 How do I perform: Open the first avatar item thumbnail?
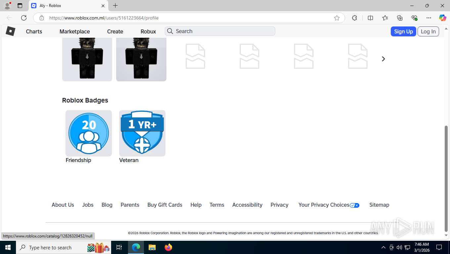tap(87, 59)
